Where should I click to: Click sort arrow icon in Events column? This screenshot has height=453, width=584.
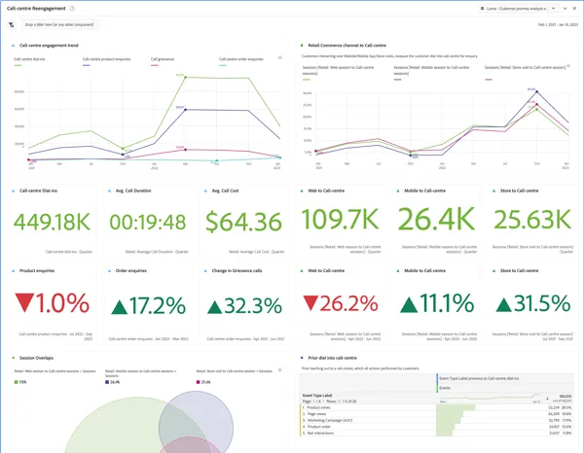tap(547, 399)
